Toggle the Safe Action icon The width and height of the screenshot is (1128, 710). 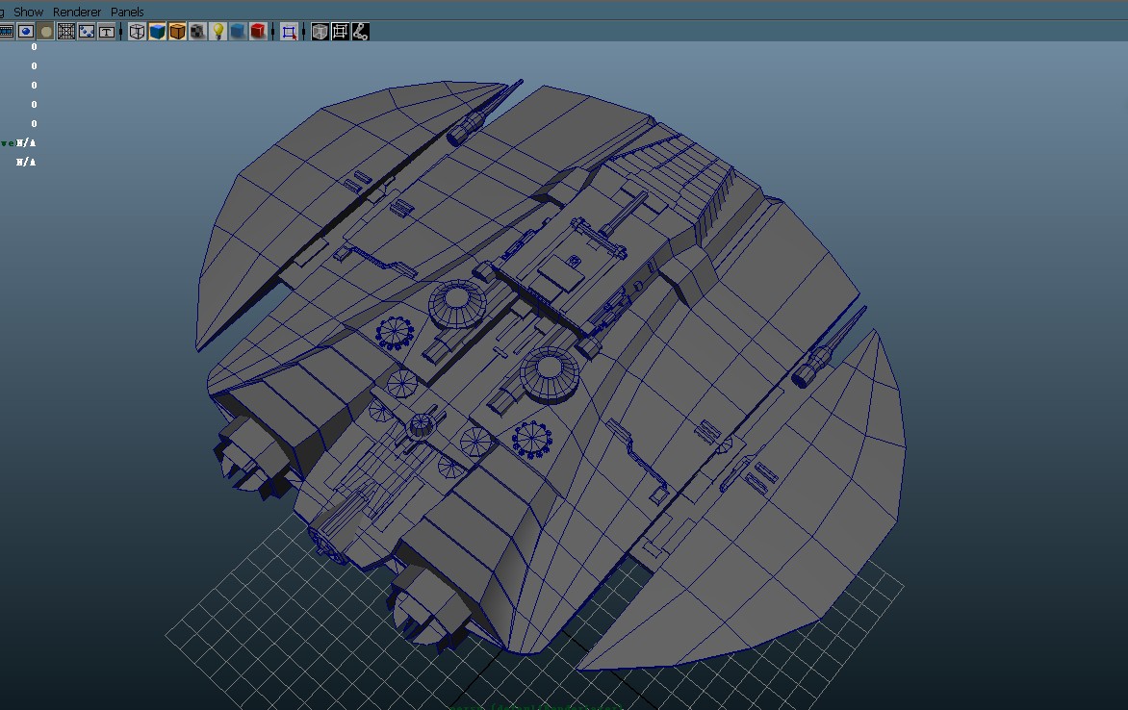[87, 31]
